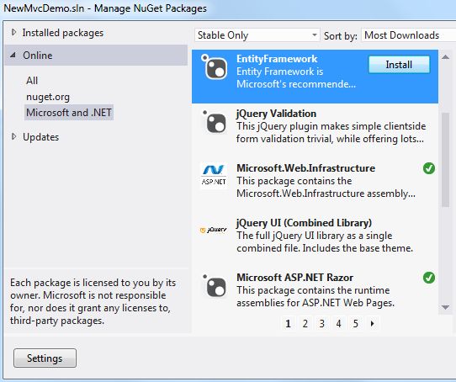Click the EntityFramework package icon
Image resolution: width=456 pixels, height=382 pixels.
point(215,67)
